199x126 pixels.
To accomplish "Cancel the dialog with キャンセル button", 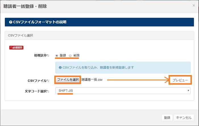I will click(x=184, y=118).
